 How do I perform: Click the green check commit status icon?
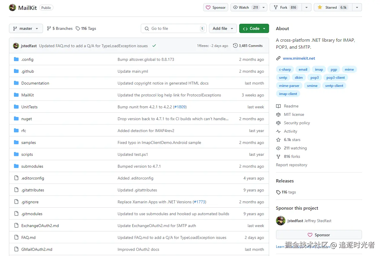click(x=154, y=46)
